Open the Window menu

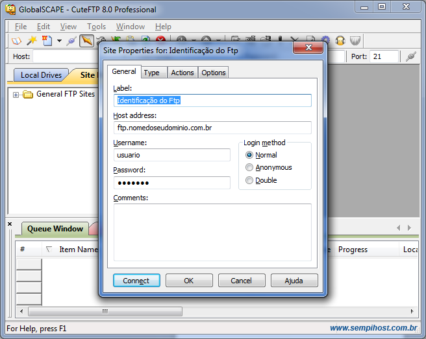131,27
